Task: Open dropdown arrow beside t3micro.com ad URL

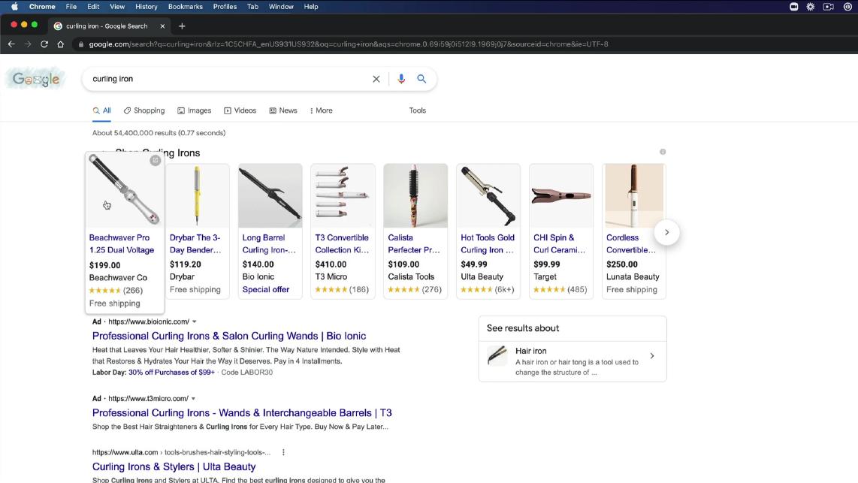Action: coord(193,399)
